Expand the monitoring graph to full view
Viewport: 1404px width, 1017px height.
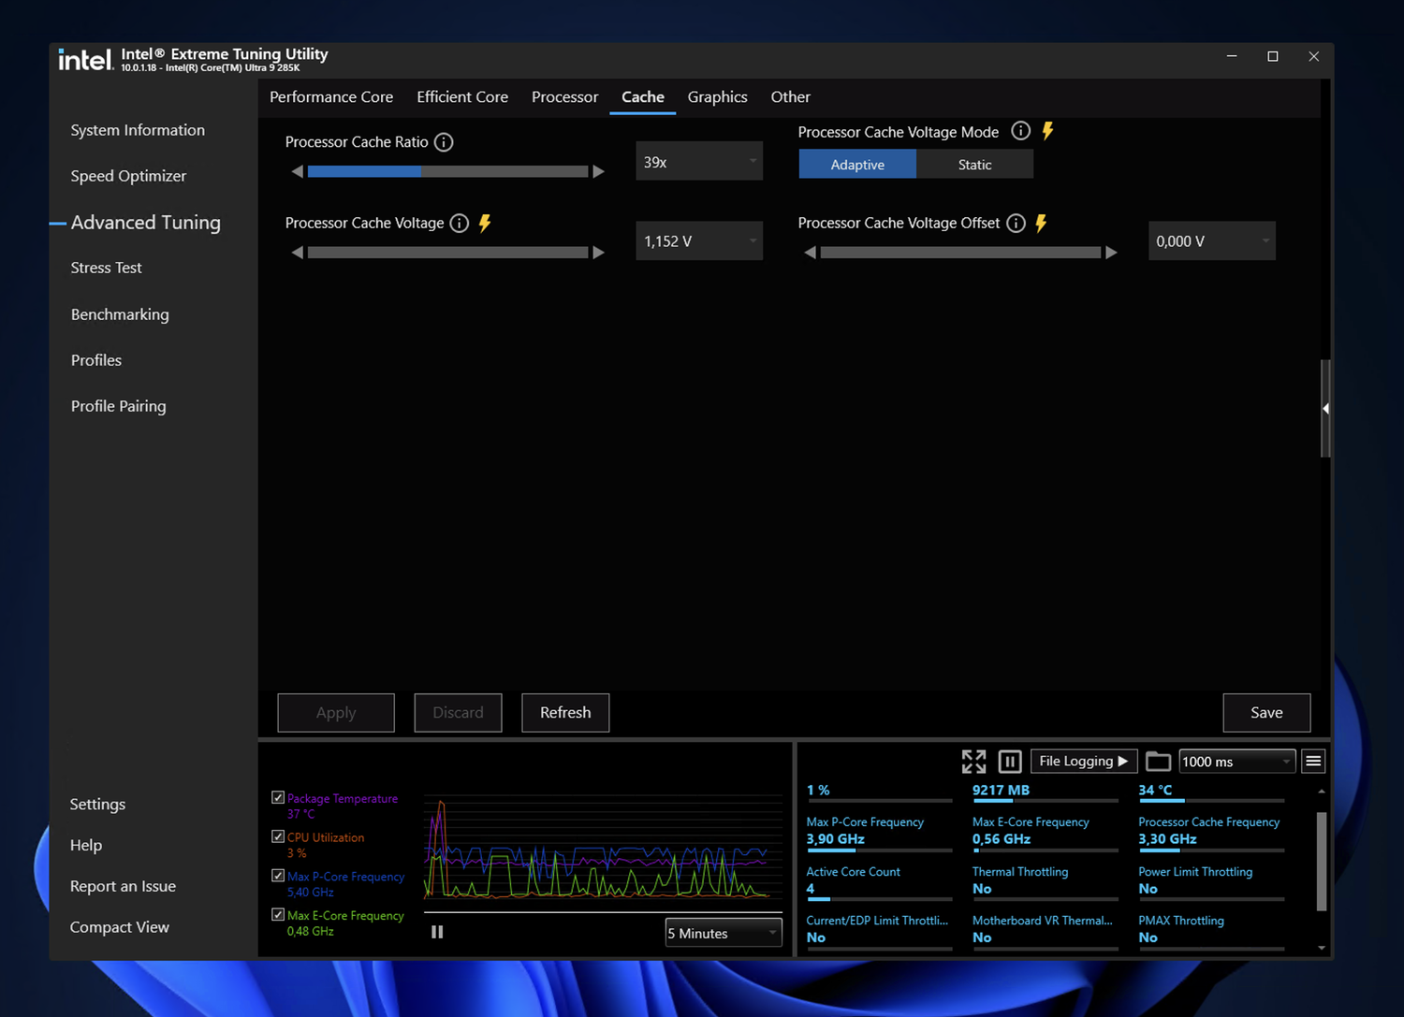[973, 762]
